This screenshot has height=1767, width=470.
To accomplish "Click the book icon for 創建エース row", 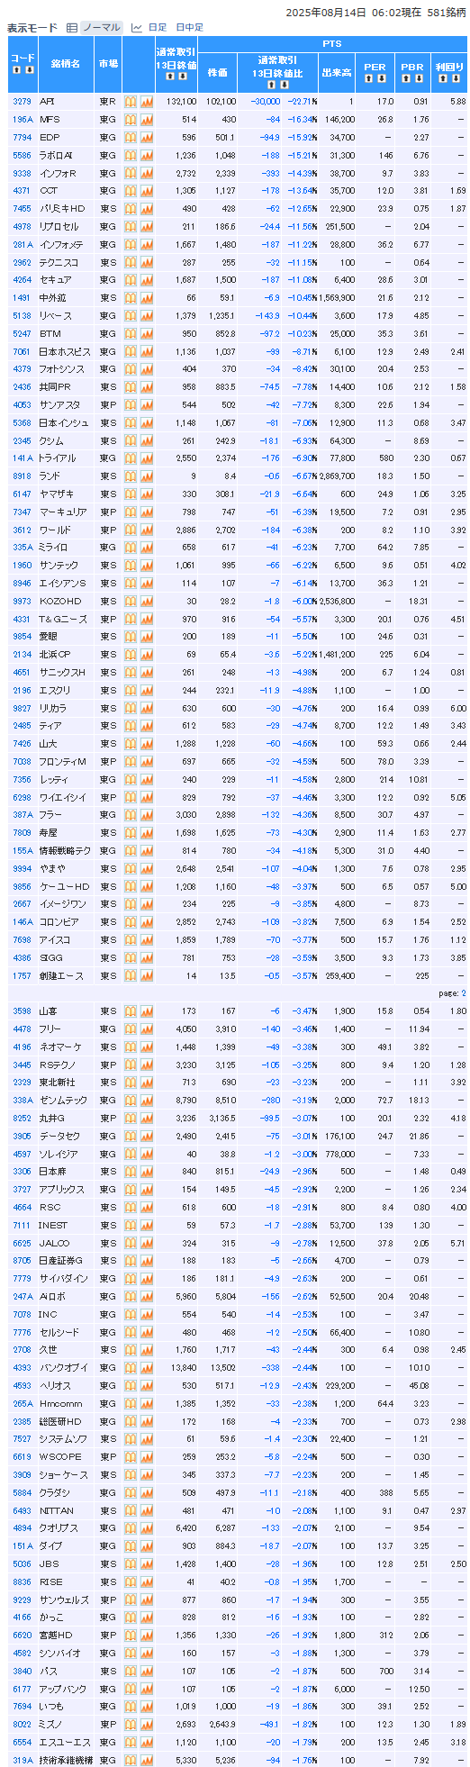I will click(x=130, y=975).
